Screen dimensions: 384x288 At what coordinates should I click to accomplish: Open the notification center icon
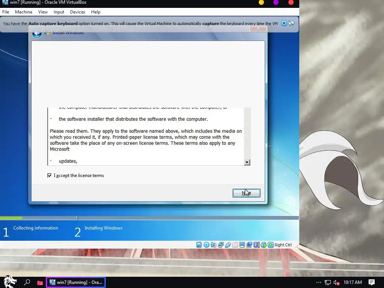[372, 282]
